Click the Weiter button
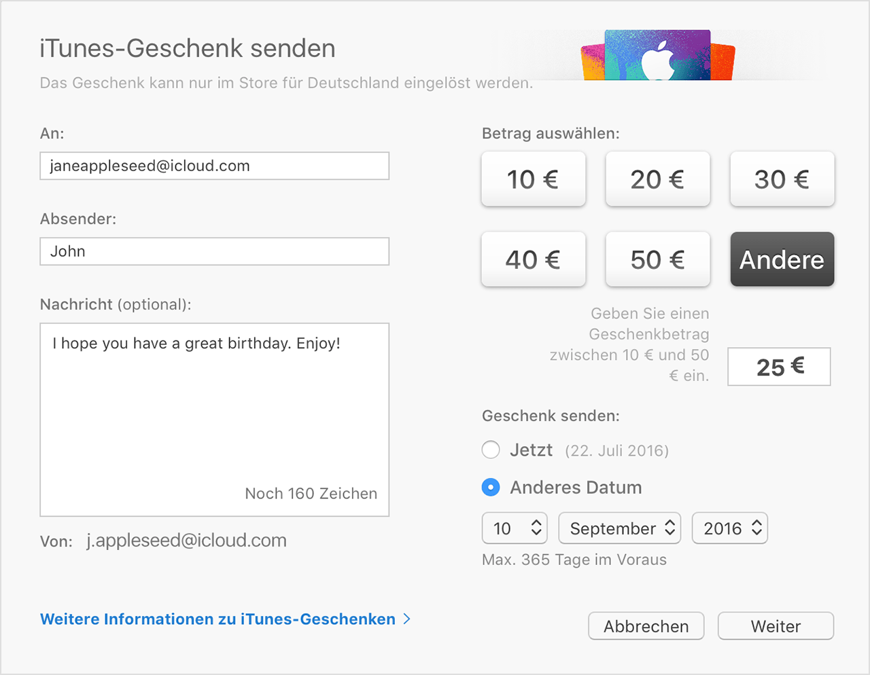Viewport: 870px width, 675px height. tap(776, 626)
